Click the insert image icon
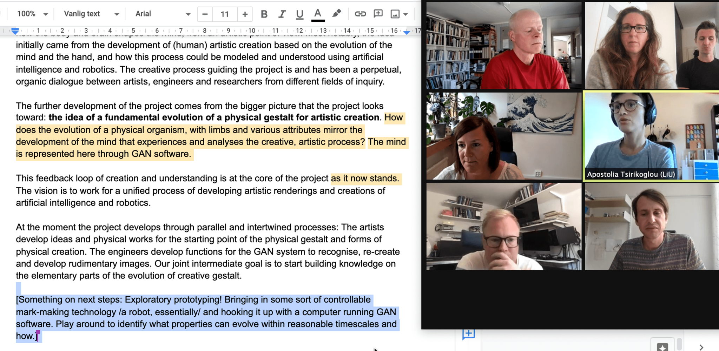The width and height of the screenshot is (719, 351). pyautogui.click(x=395, y=14)
